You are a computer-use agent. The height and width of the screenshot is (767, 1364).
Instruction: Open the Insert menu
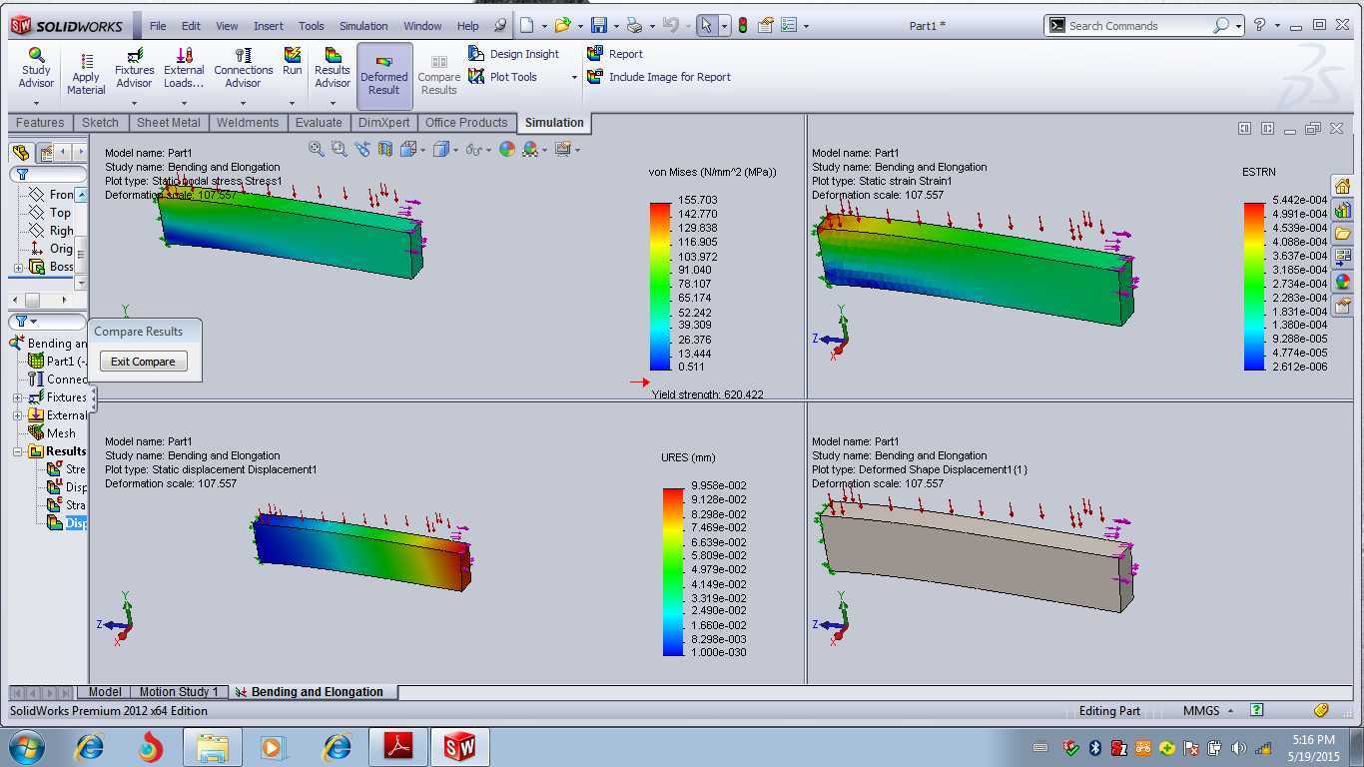pyautogui.click(x=269, y=26)
